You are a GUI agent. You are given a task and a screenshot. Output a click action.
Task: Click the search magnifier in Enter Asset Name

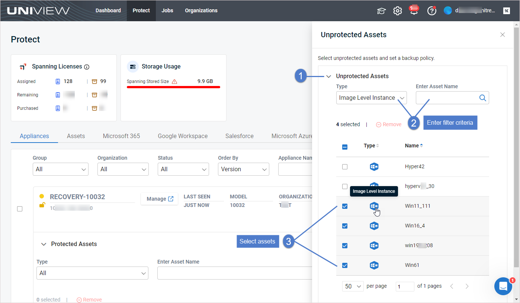click(x=482, y=98)
